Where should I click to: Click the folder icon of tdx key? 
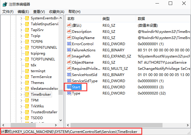tap(27, 65)
